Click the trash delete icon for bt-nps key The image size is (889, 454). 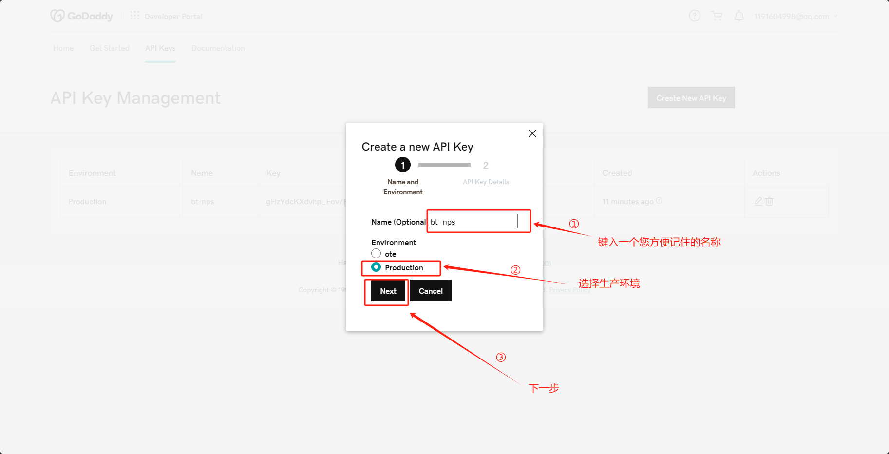click(769, 201)
